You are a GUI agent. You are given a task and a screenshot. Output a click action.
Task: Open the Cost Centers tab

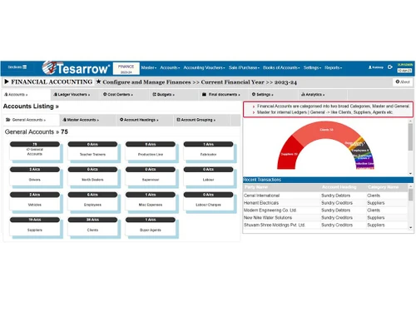[x=125, y=95]
